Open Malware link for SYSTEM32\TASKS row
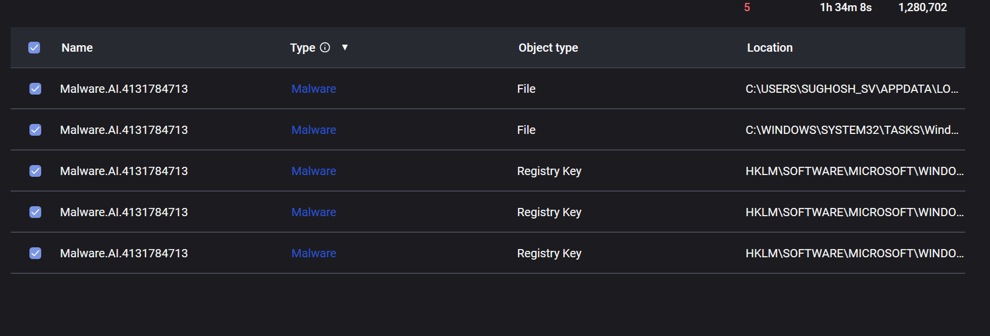This screenshot has height=336, width=990. click(x=314, y=130)
